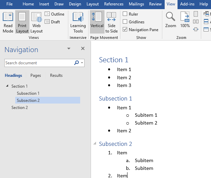
Task: Open Outline view
Action: (x=54, y=14)
